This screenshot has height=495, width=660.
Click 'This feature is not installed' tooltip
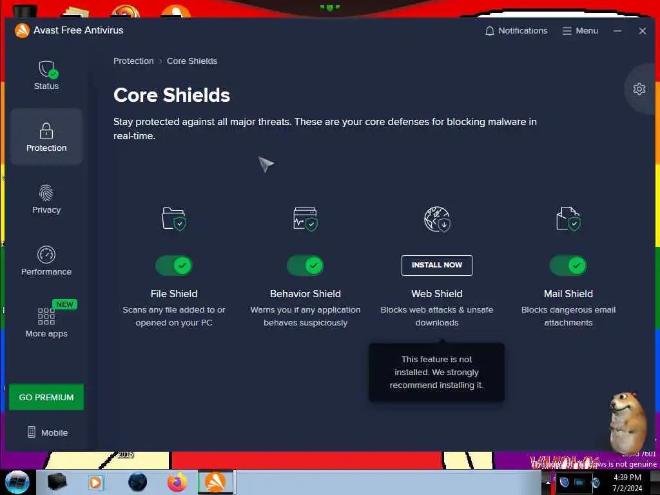tap(436, 372)
